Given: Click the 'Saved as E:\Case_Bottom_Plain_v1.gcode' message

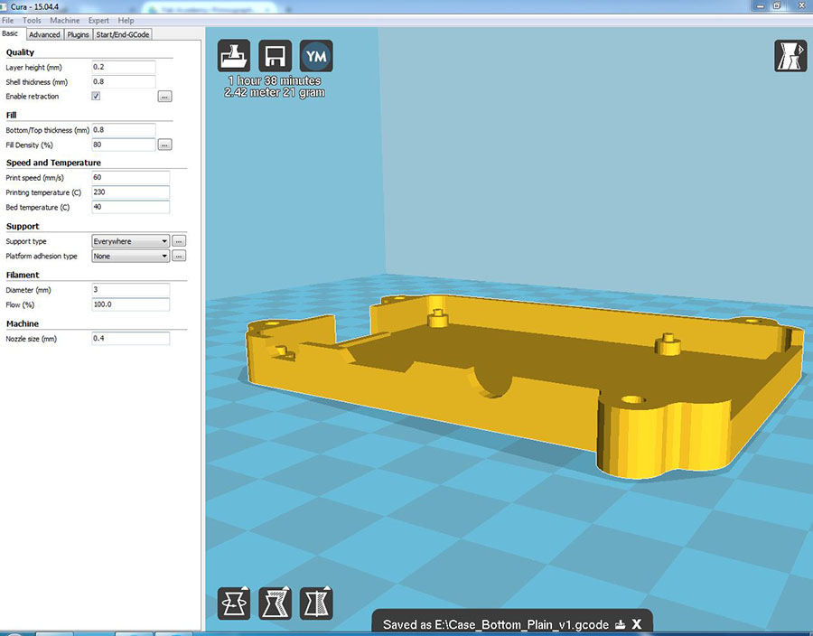Looking at the screenshot, I should (x=496, y=624).
